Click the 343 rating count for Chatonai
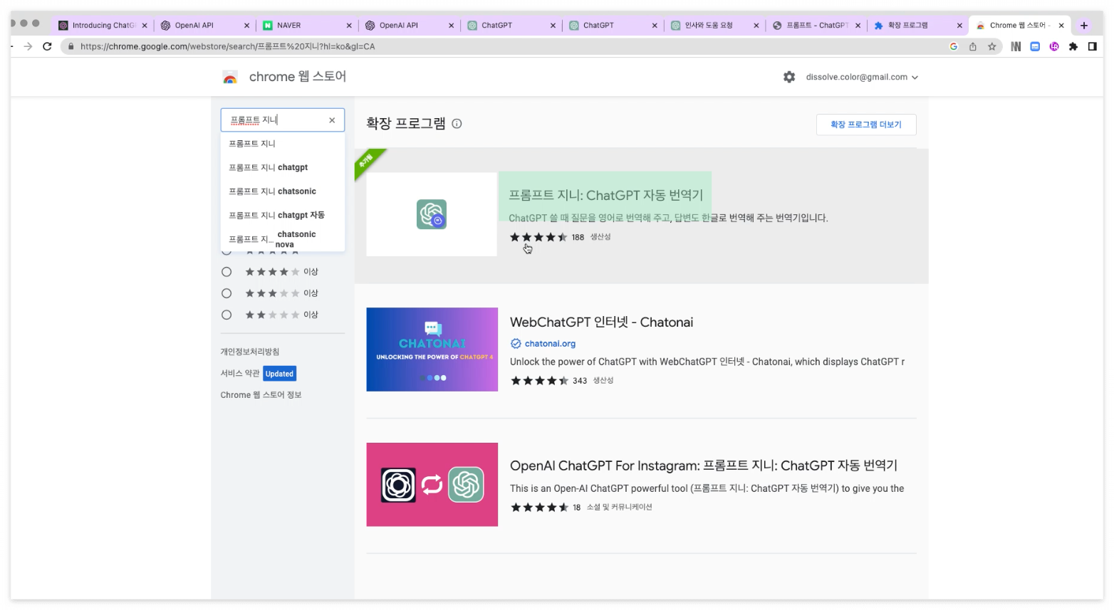 click(580, 381)
